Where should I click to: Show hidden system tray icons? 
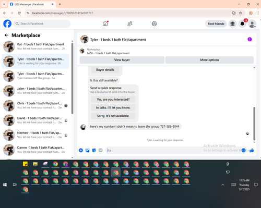point(223,185)
